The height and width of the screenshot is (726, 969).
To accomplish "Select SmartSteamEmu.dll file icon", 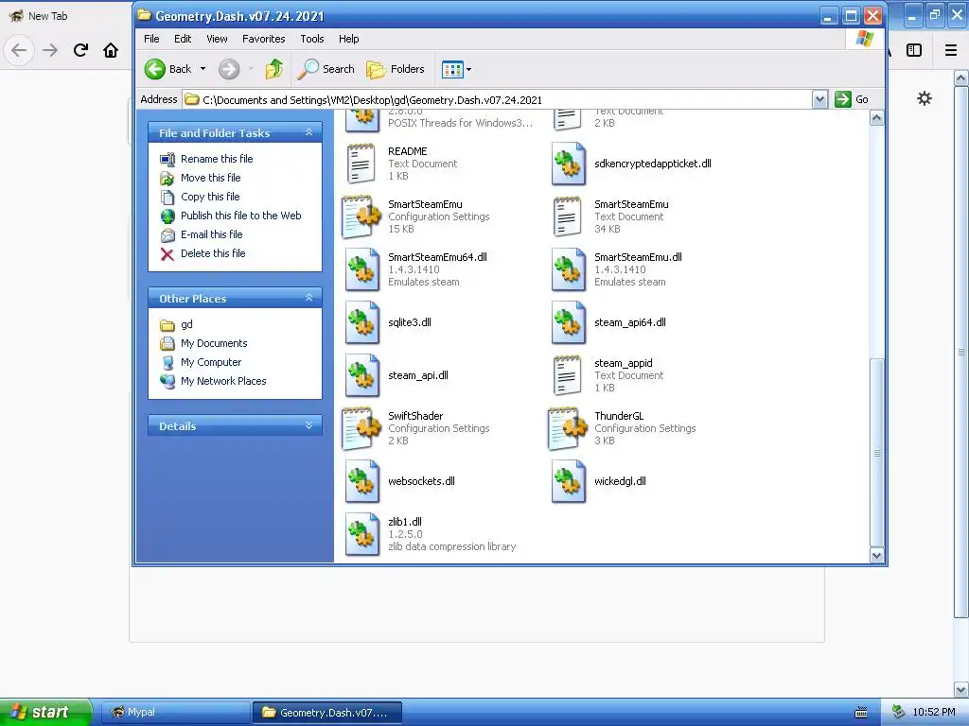I will click(569, 269).
